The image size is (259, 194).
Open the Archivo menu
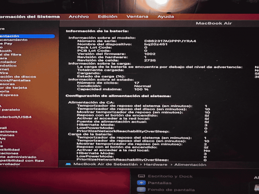79,17
